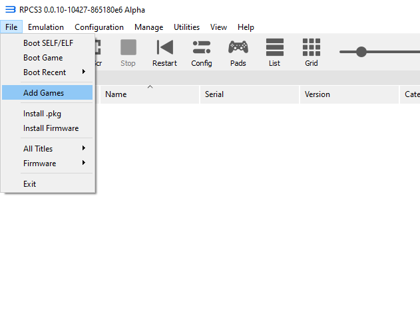
Task: Choose Add Games menu entry
Action: 47,93
